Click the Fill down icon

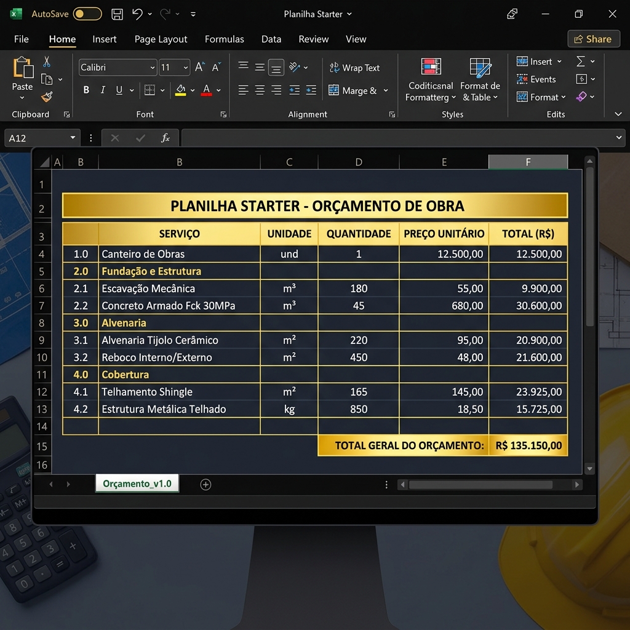point(581,79)
